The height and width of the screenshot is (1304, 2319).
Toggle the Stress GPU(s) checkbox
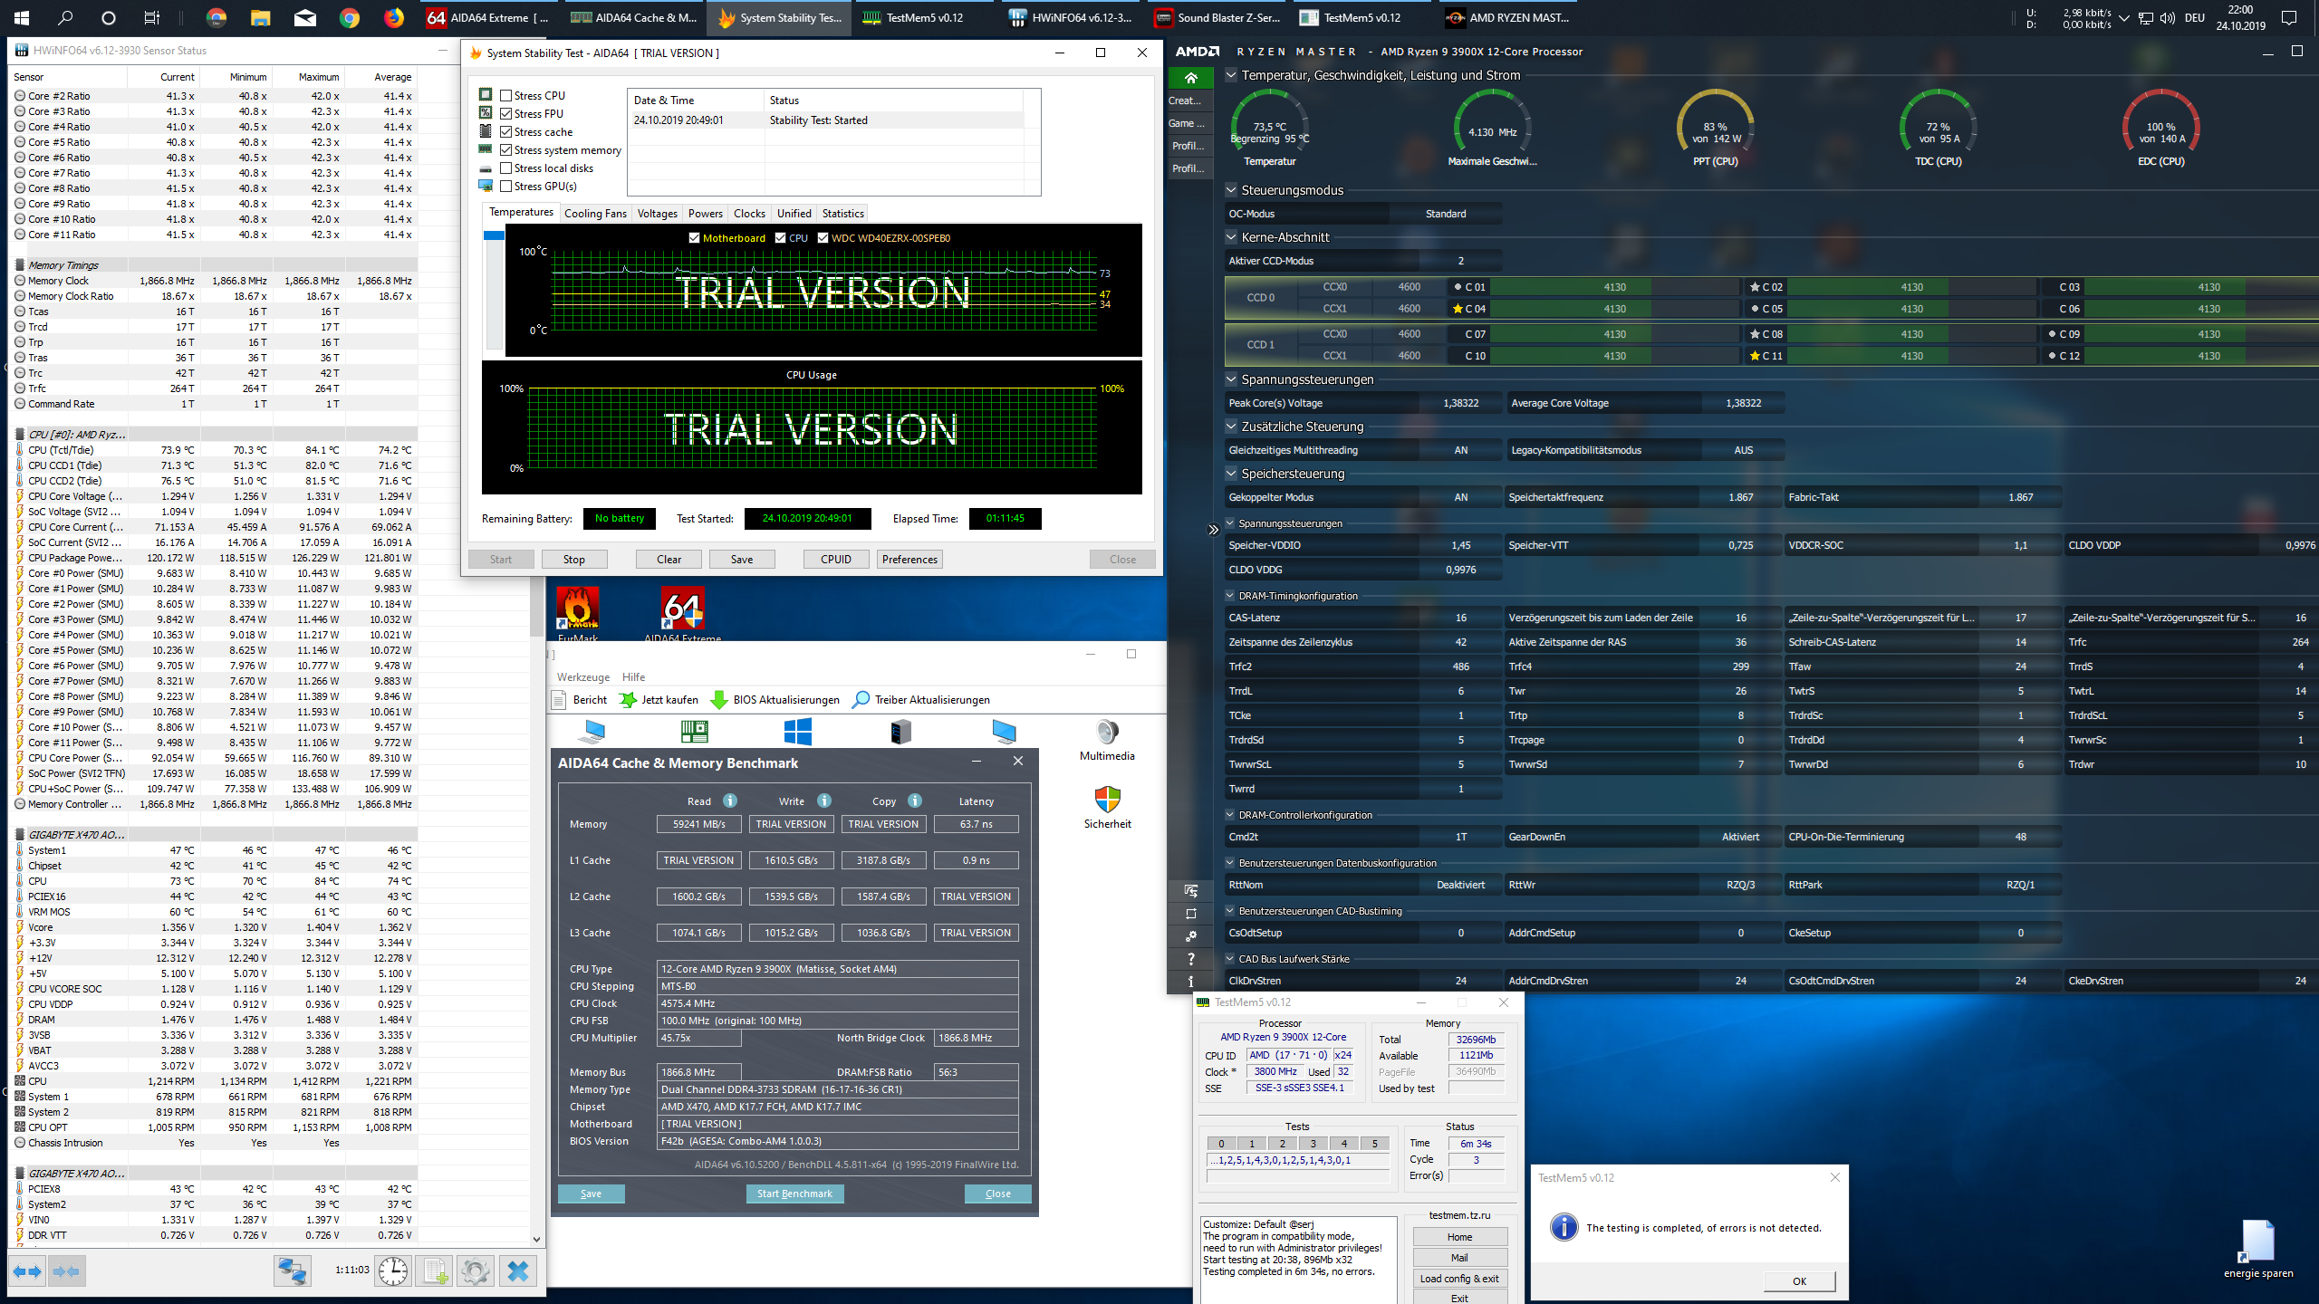pyautogui.click(x=506, y=187)
